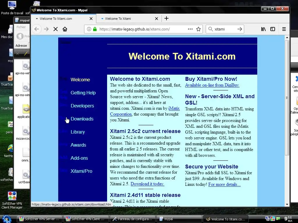The image size is (298, 223).
Task: Switch to mypal taskbar button
Action: click(179, 219)
